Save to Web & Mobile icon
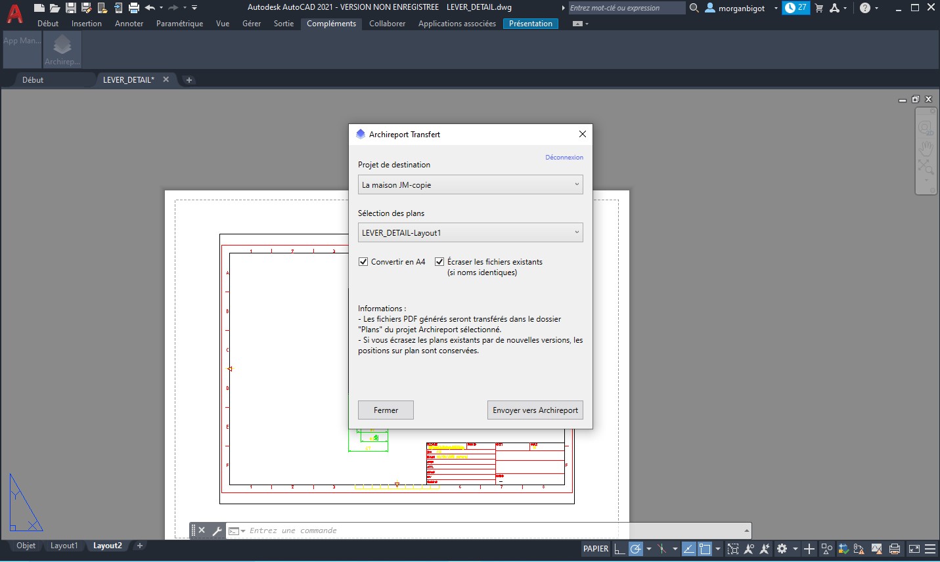 pos(118,8)
